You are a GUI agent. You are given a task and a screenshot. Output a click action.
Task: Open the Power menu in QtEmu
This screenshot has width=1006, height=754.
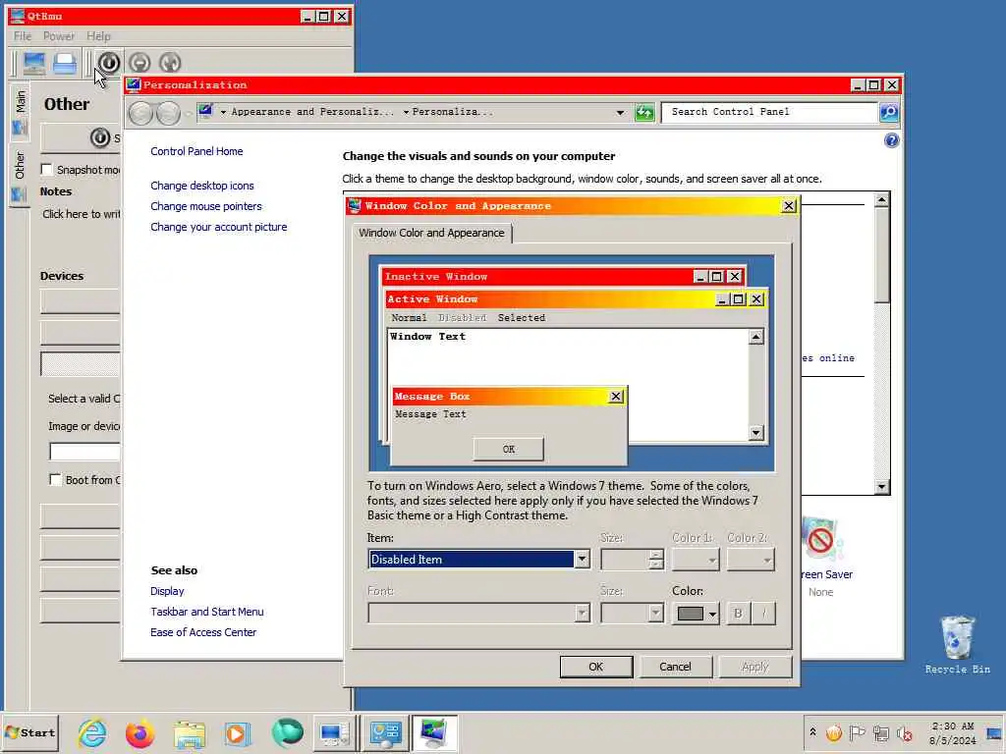coord(59,36)
